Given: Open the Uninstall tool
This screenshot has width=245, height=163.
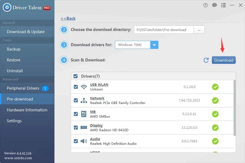Looking at the screenshot, I should (x=27, y=71).
